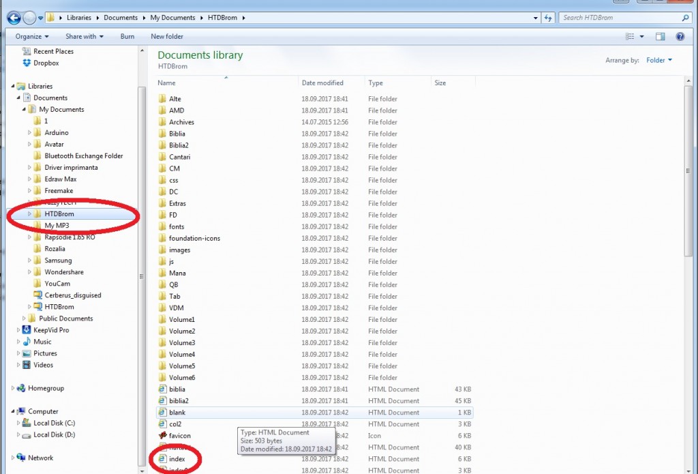The height and width of the screenshot is (474, 698).
Task: Open the recent locations dropdown arrow
Action: [40, 18]
